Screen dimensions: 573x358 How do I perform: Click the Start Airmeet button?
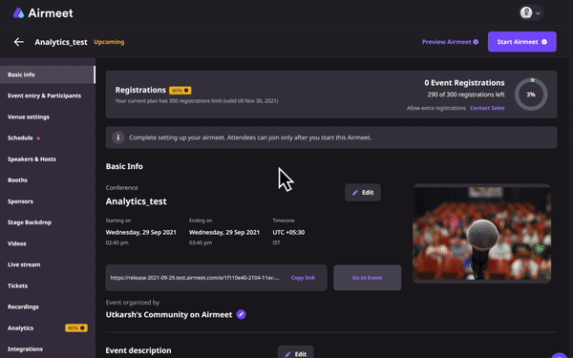(x=521, y=42)
